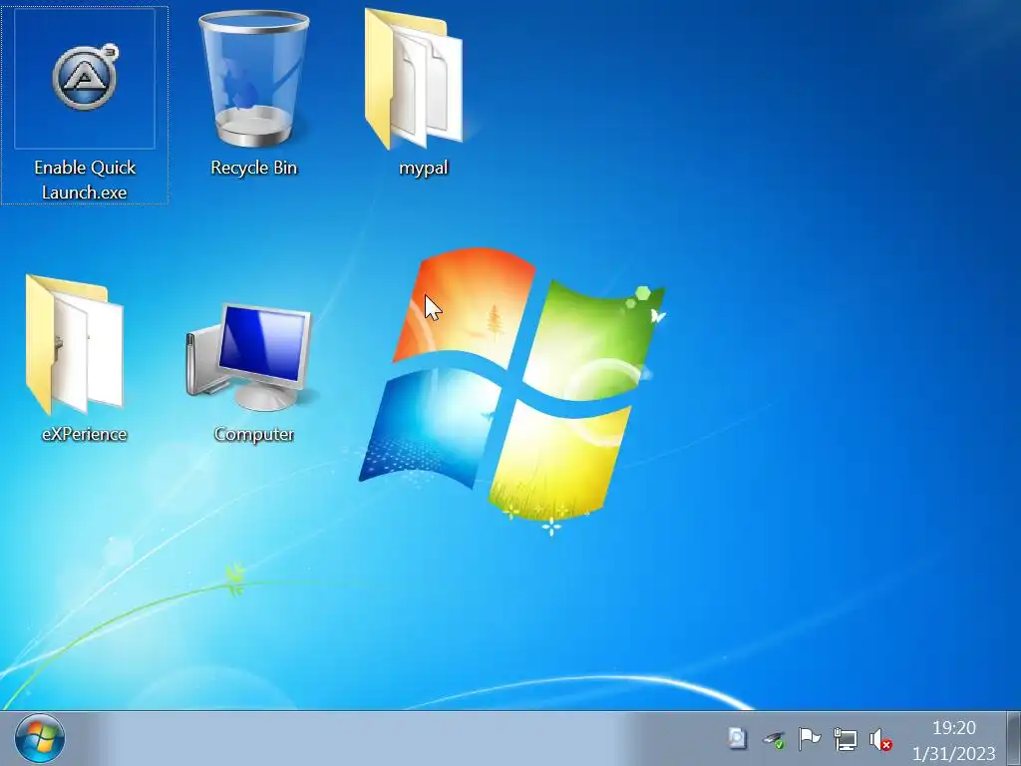Open the Windows Start menu orb

coord(40,739)
